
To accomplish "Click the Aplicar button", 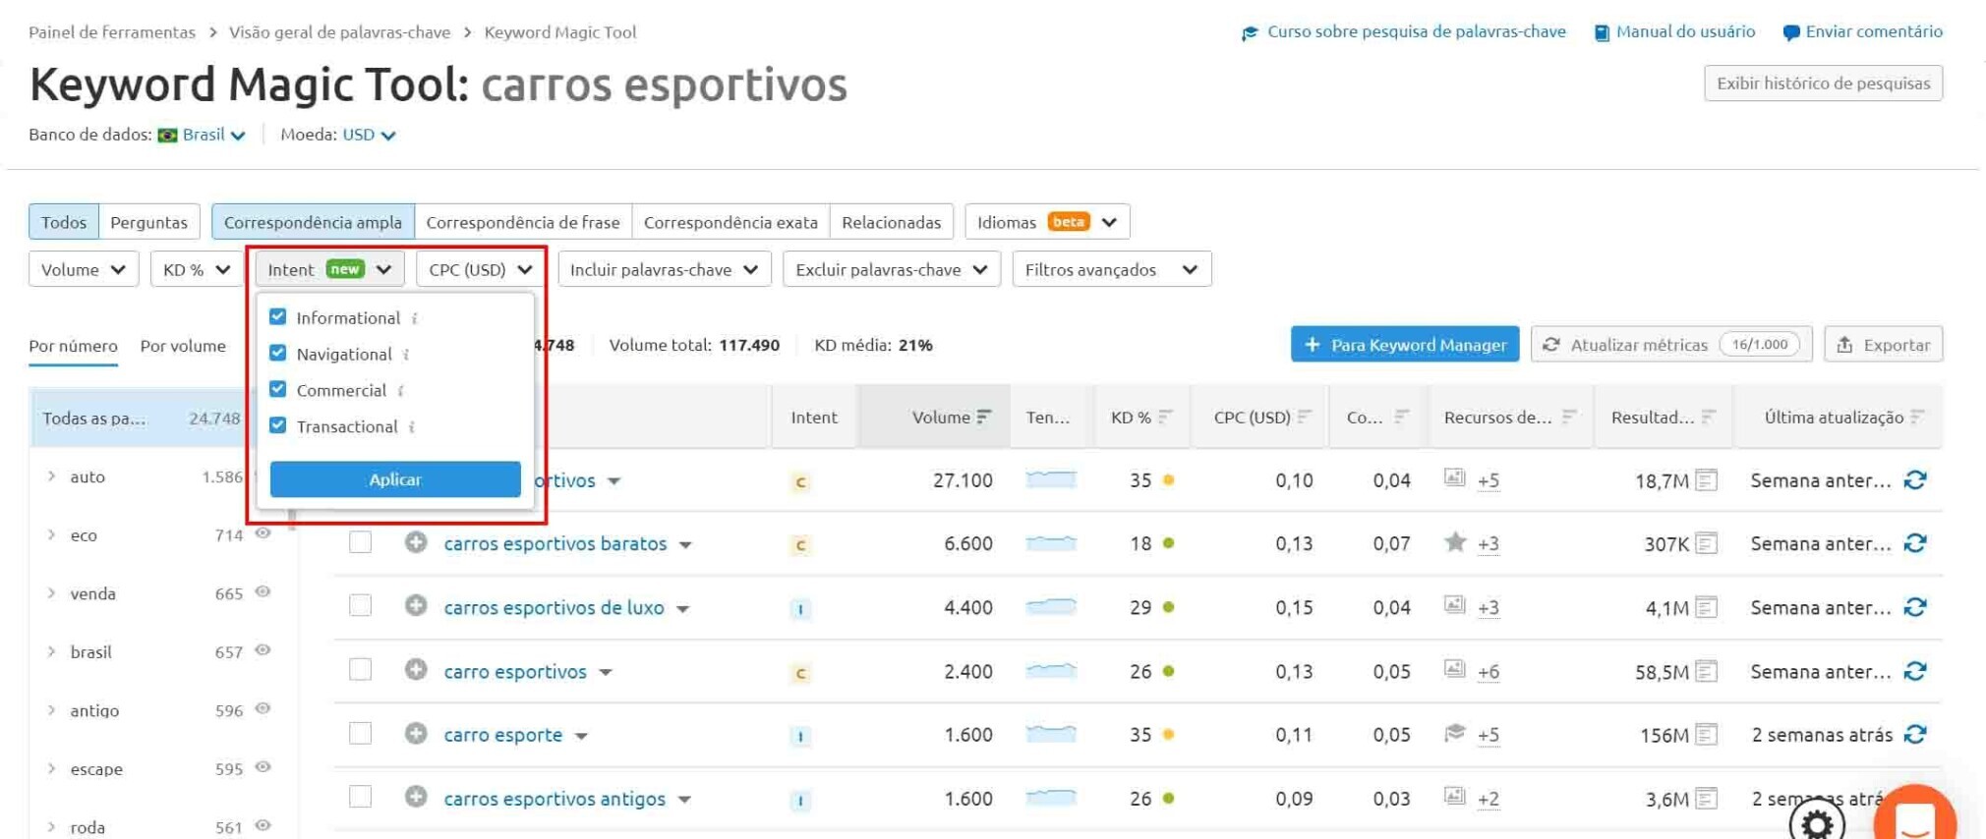I will (395, 479).
